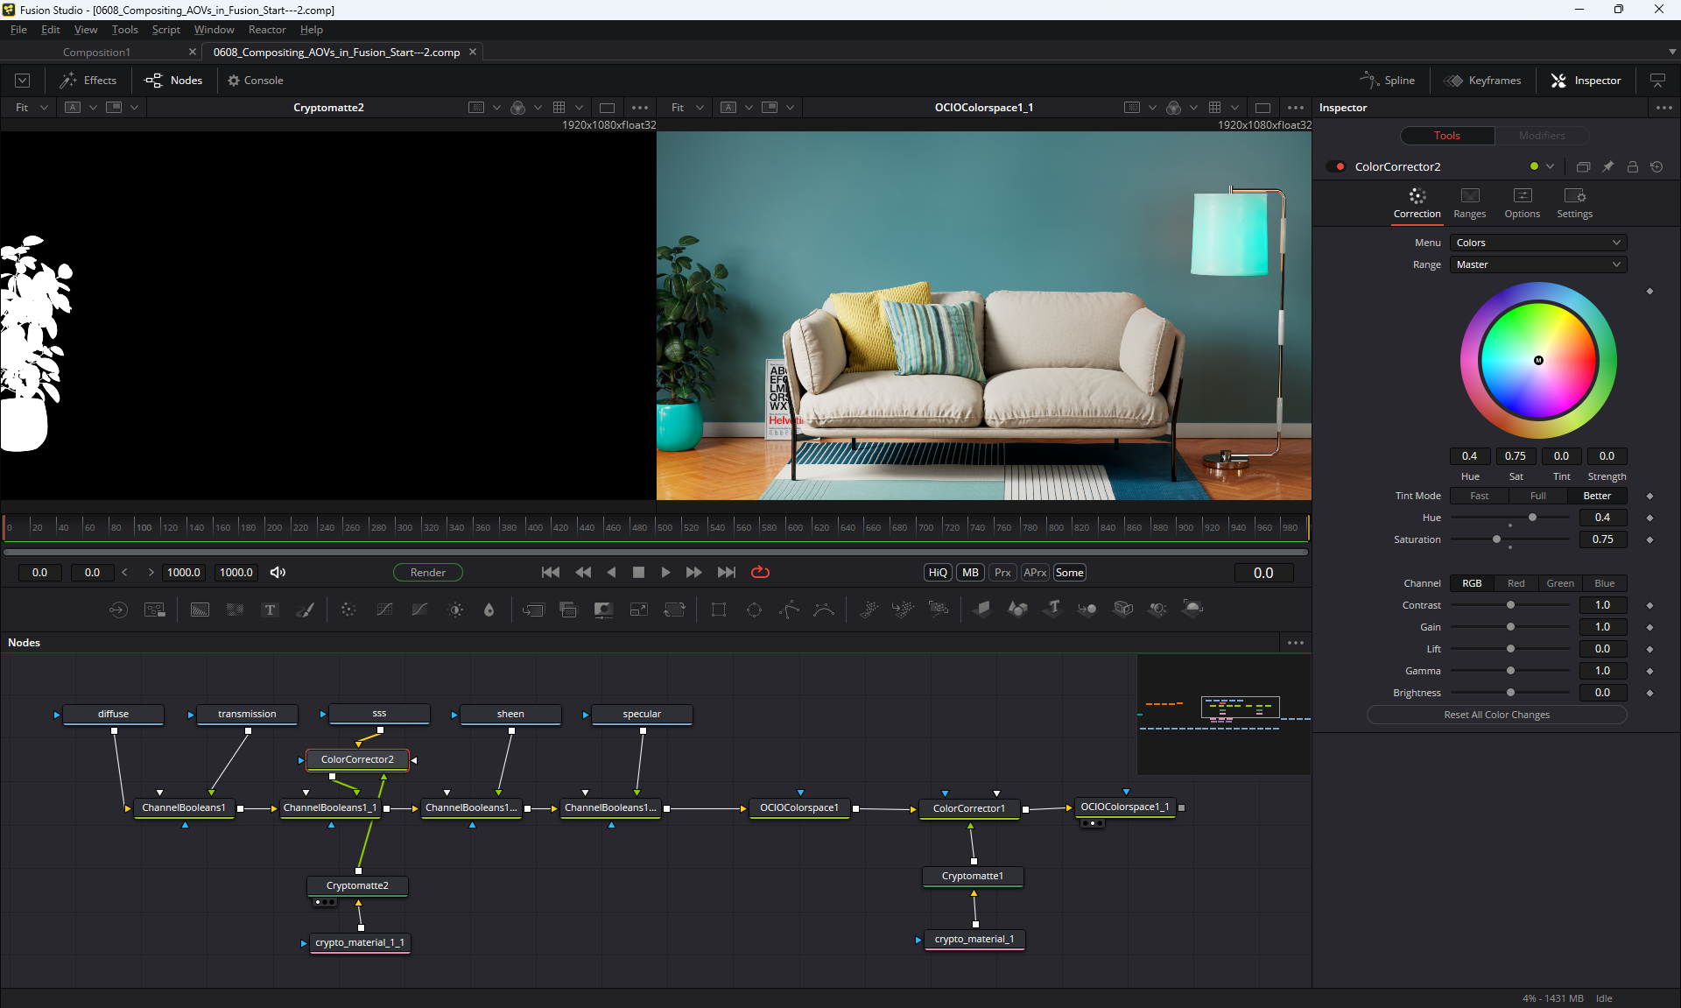Enable loop playback toggle
The width and height of the screenshot is (1681, 1008).
[x=760, y=572]
